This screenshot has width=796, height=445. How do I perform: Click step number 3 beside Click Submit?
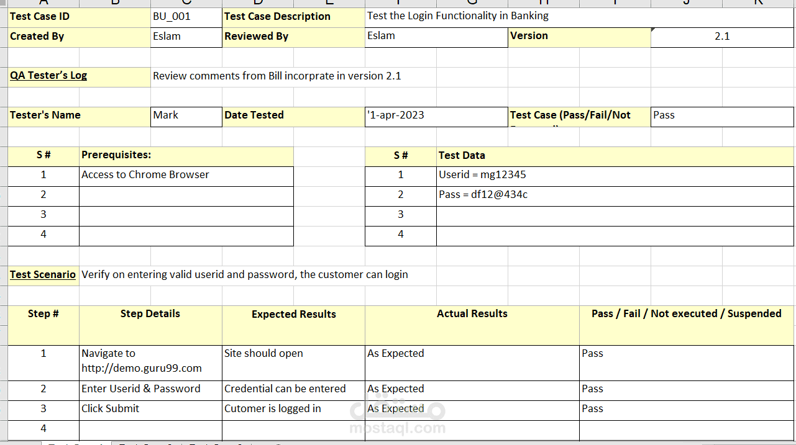tap(43, 410)
